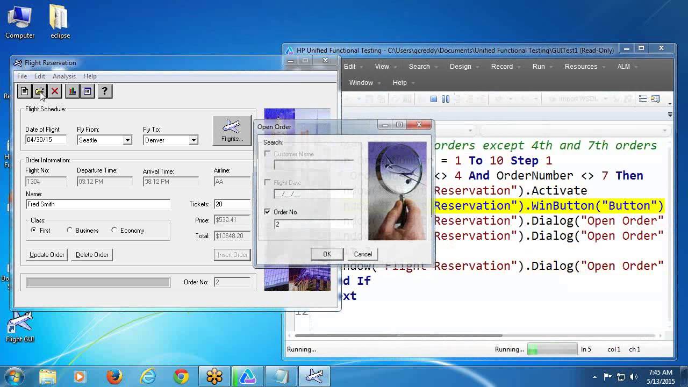
Task: Click the Name field with Fred Smith
Action: [x=98, y=204]
